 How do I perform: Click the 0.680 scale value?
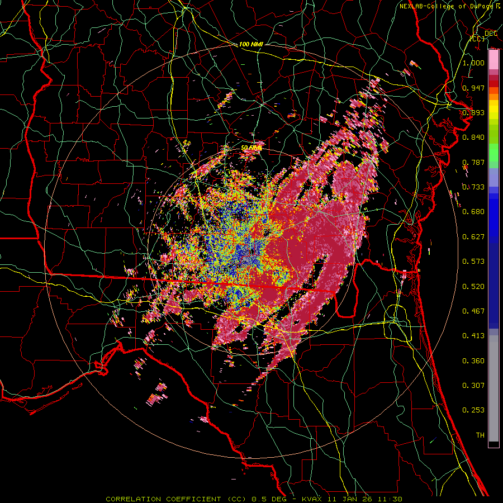[473, 212]
